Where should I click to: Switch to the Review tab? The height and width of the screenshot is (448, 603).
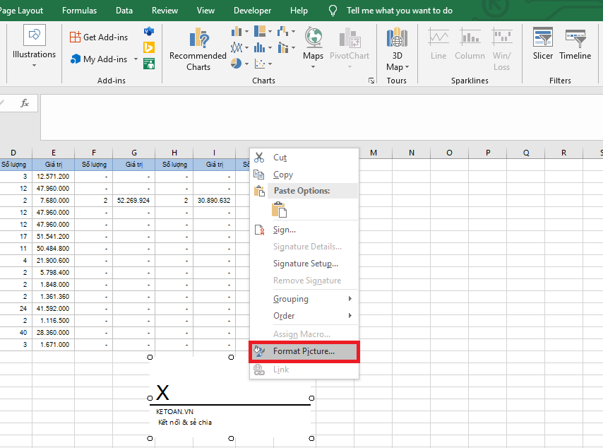pos(165,10)
